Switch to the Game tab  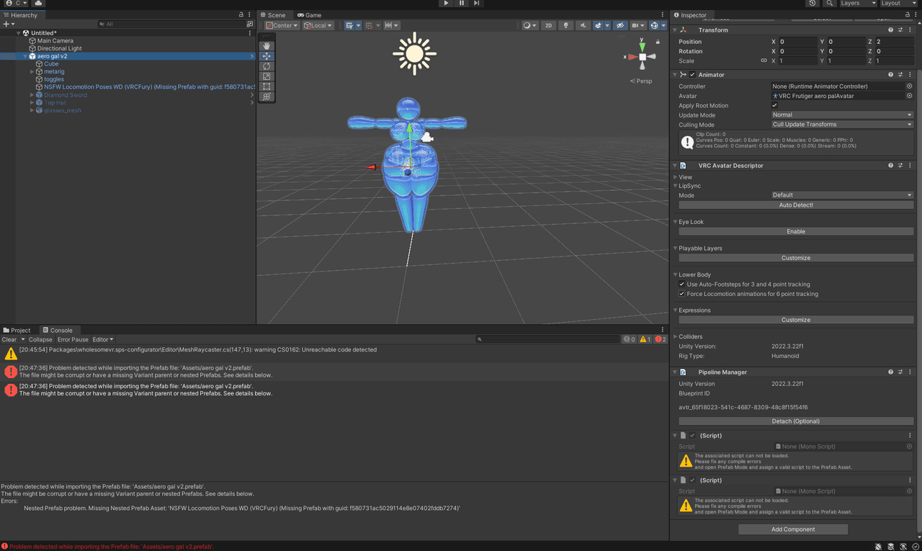pyautogui.click(x=310, y=15)
